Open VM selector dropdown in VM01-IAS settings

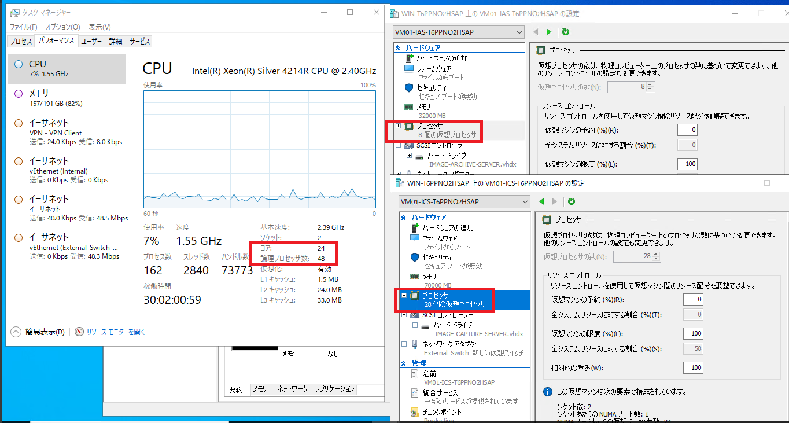[x=459, y=32]
